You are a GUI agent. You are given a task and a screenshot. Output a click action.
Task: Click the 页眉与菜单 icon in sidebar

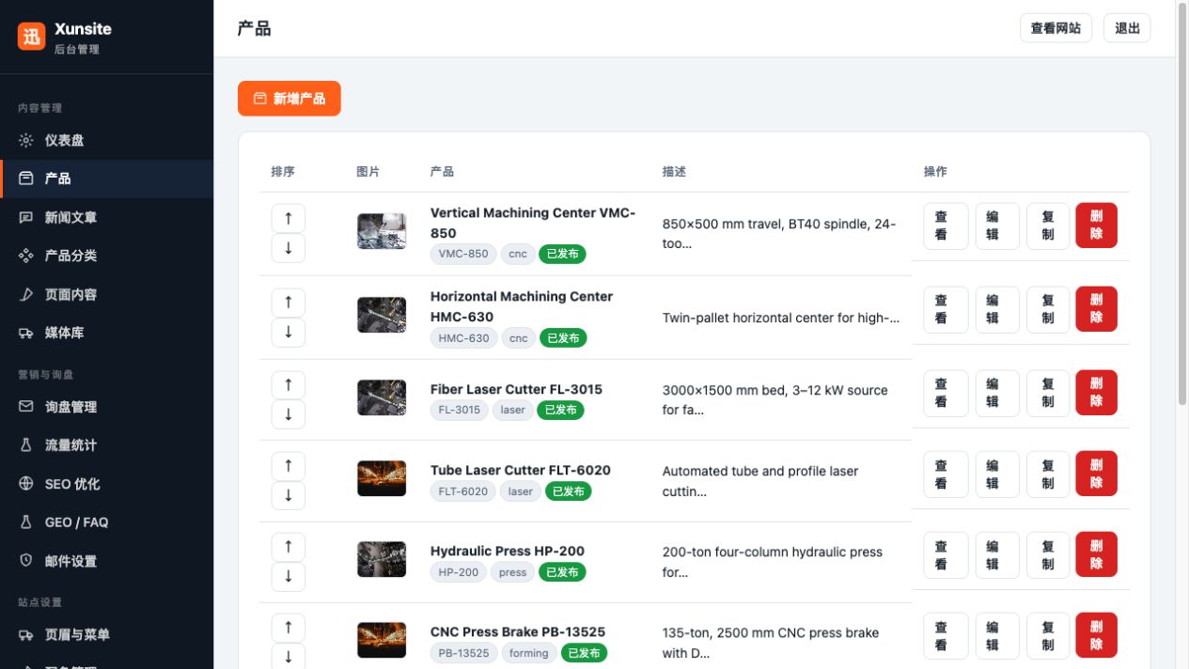click(26, 635)
